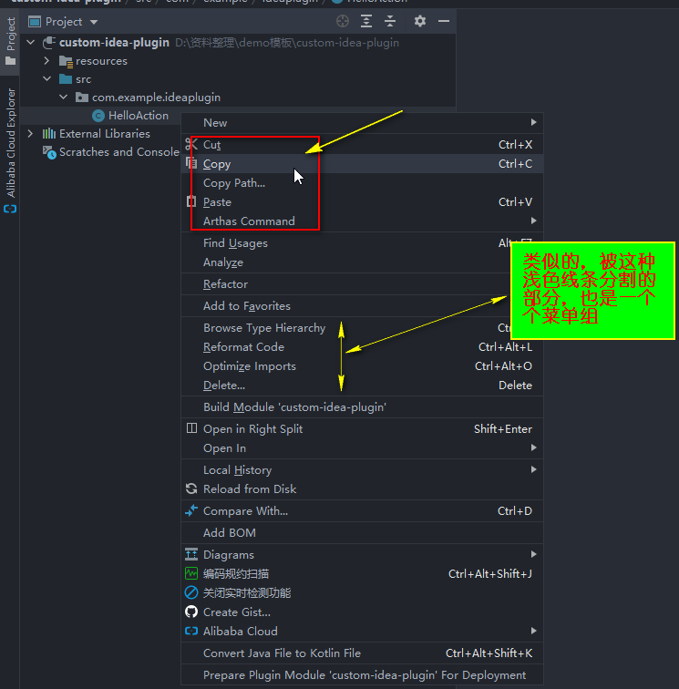679x689 pixels.
Task: Click the Ctrl+Alt+Shift+J shortcut text
Action: tap(490, 573)
